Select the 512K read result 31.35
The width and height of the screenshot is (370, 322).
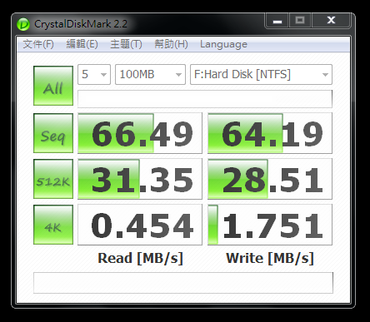tap(140, 179)
